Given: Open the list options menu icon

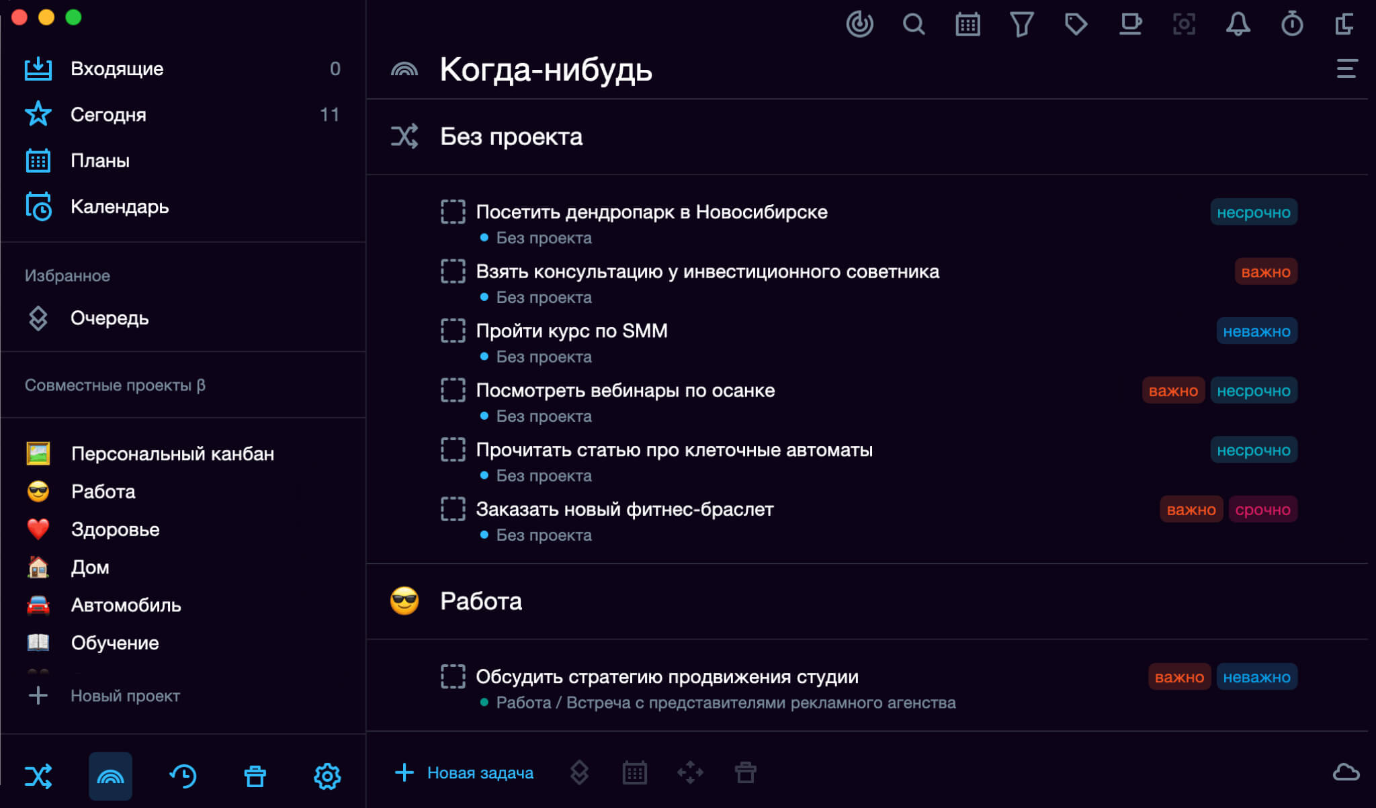Looking at the screenshot, I should tap(1346, 69).
